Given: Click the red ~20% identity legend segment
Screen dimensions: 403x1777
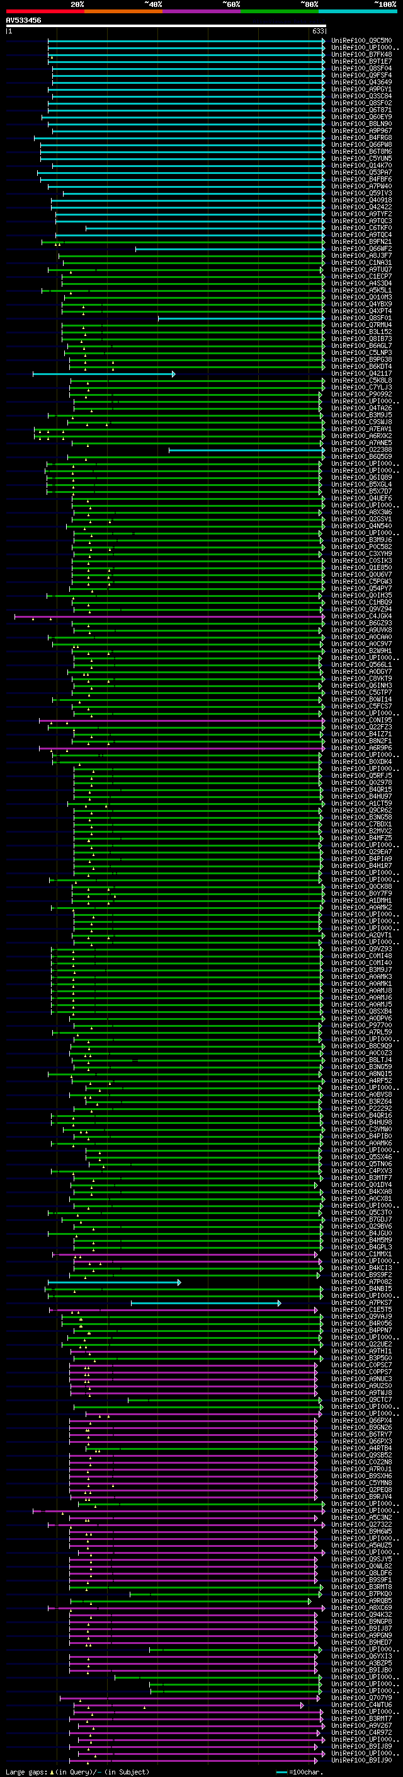Looking at the screenshot, I should (45, 11).
